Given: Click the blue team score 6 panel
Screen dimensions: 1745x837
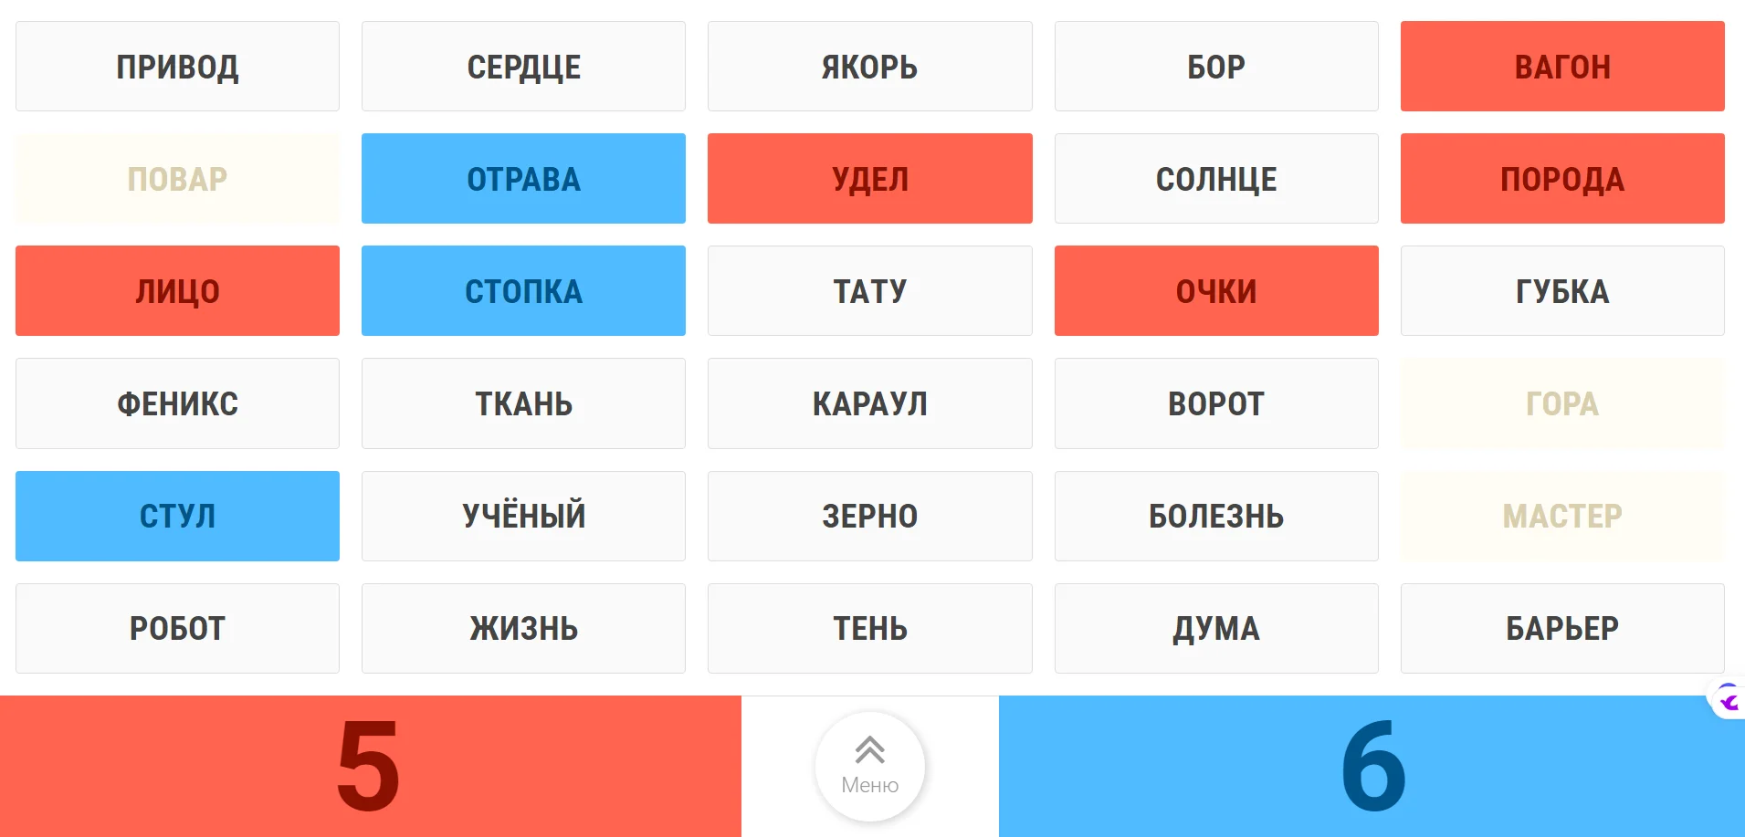Looking at the screenshot, I should 1372,766.
